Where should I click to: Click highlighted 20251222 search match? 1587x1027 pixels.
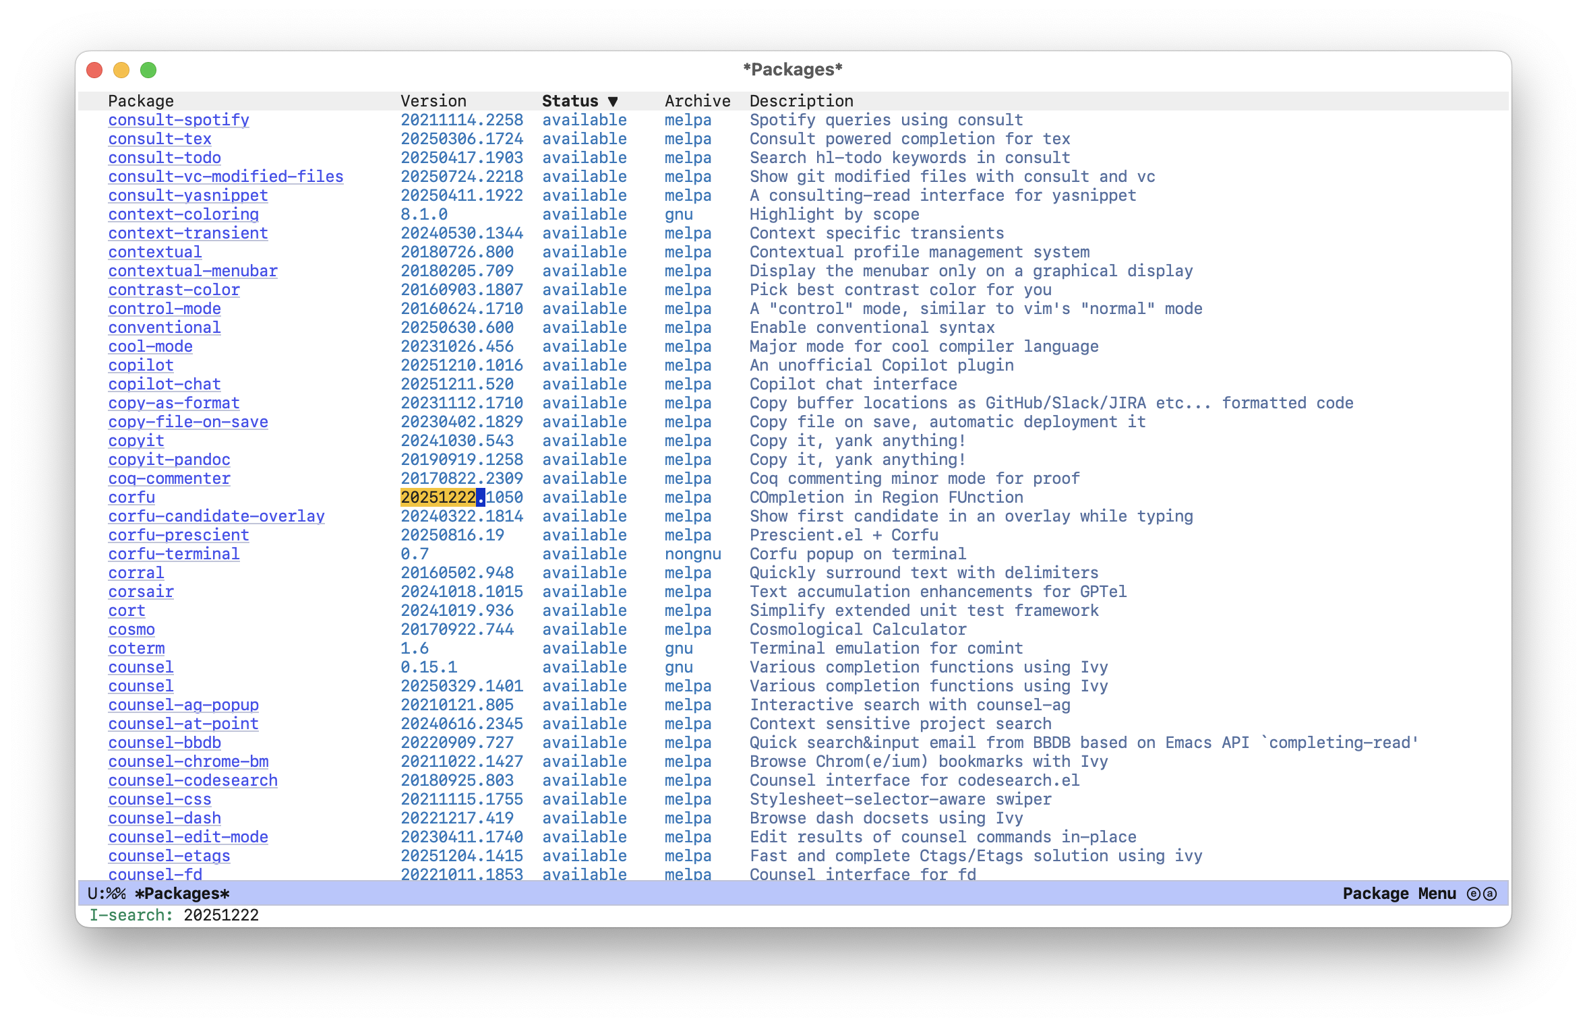[438, 497]
